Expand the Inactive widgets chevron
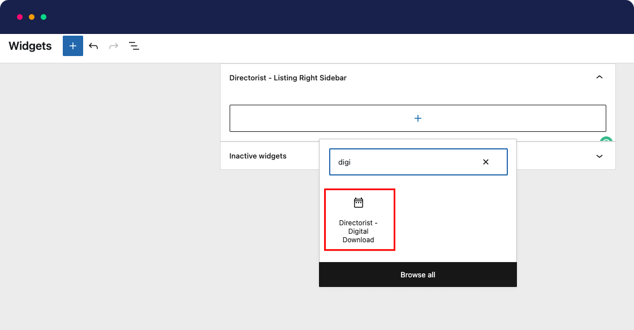Screen dimensions: 634x330 click(x=600, y=156)
